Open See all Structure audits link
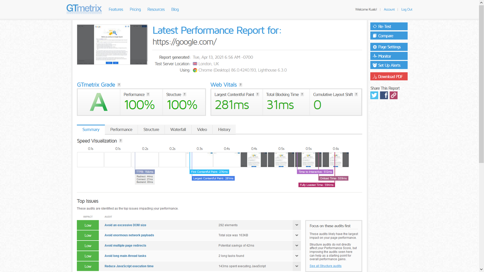The width and height of the screenshot is (484, 272). pos(325,266)
